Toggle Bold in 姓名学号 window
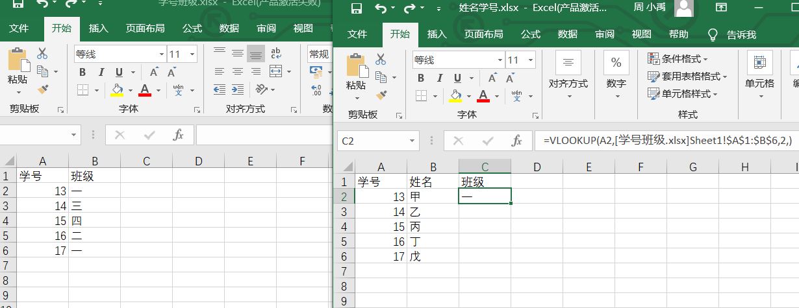Viewport: 799px width, 308px height. 421,78
